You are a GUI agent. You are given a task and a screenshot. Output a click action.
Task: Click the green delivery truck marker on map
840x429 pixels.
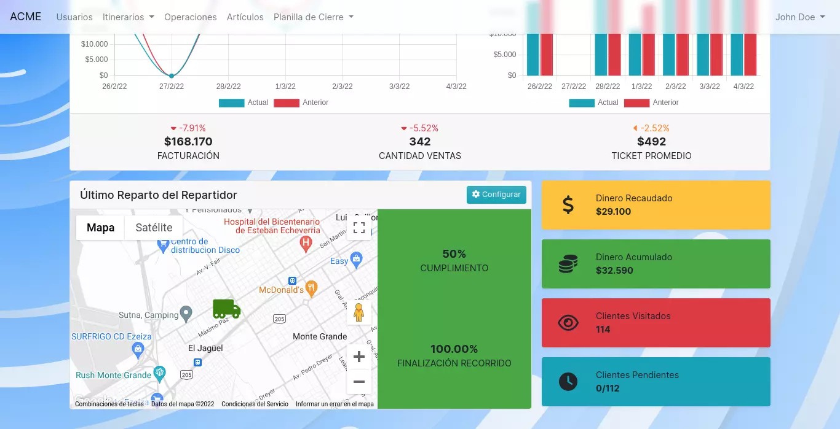click(226, 309)
